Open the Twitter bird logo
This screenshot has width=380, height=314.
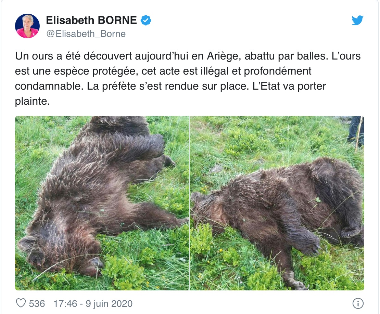[x=357, y=20]
